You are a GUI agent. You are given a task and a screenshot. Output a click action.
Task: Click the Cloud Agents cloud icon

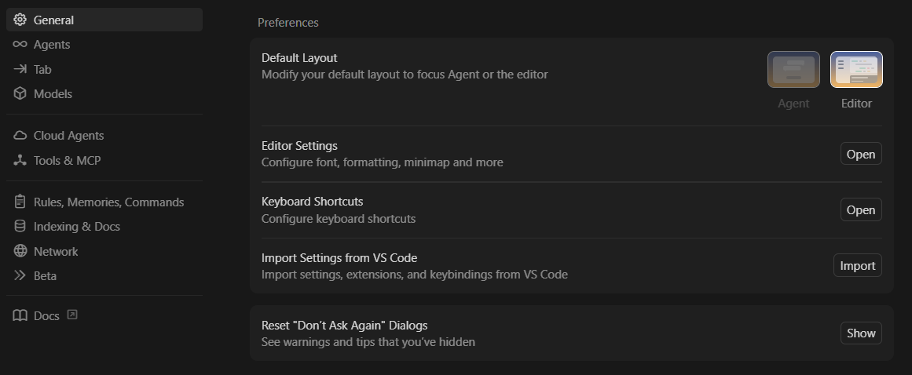tap(20, 135)
